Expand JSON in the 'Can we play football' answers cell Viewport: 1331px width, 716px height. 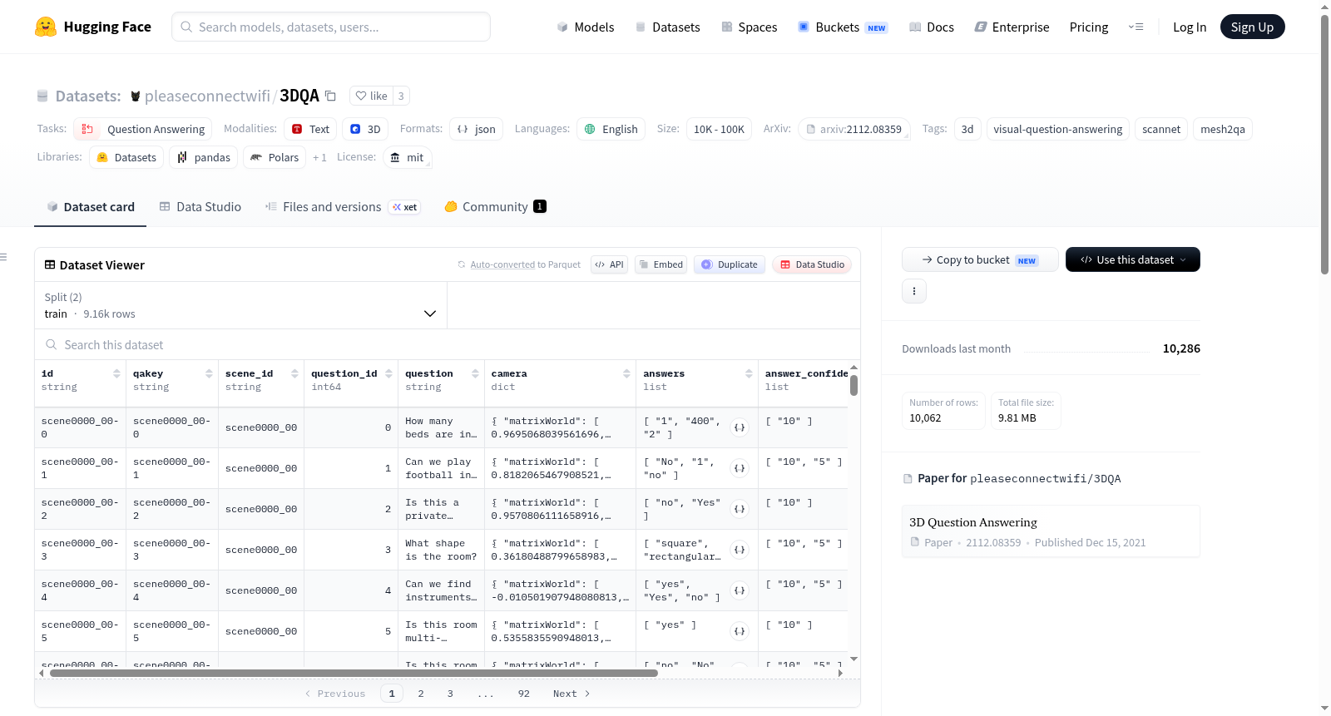(740, 468)
